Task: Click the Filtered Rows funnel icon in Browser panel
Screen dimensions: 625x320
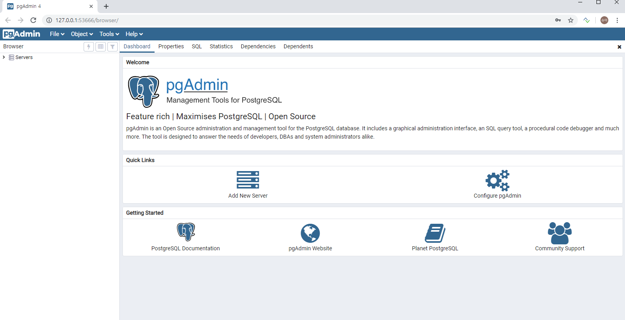Action: (x=113, y=47)
